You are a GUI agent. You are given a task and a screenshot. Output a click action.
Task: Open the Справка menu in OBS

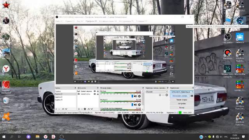[141, 21]
